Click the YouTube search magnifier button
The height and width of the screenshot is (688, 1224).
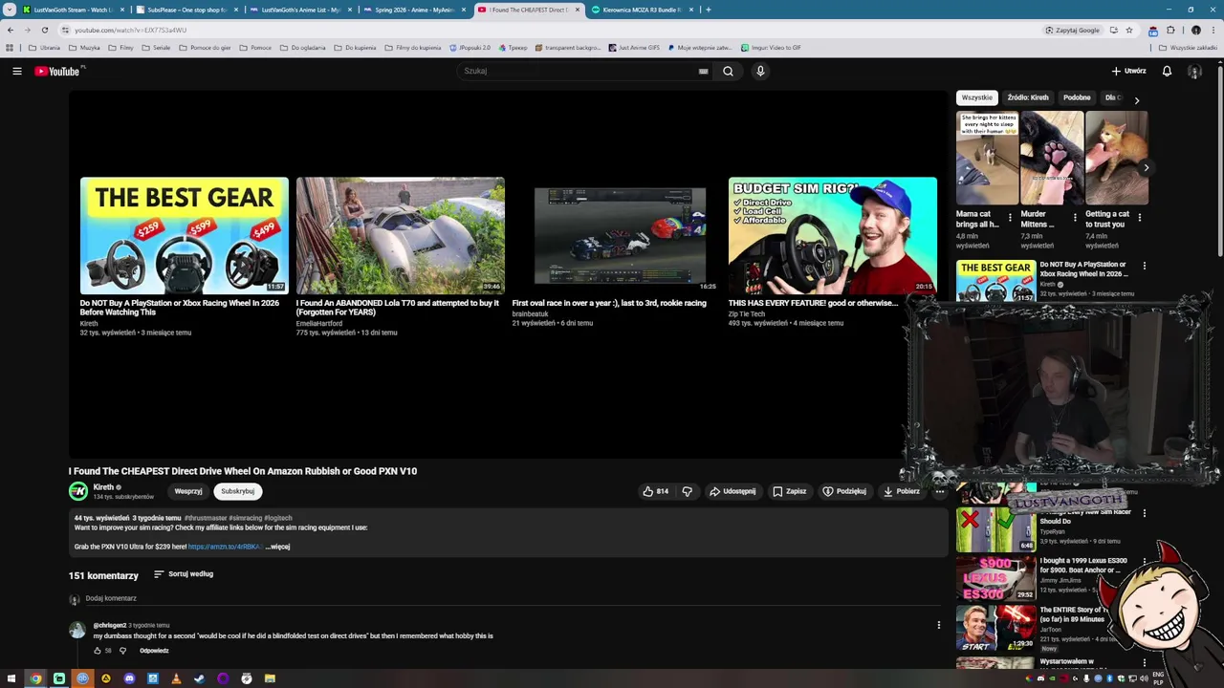pyautogui.click(x=728, y=71)
